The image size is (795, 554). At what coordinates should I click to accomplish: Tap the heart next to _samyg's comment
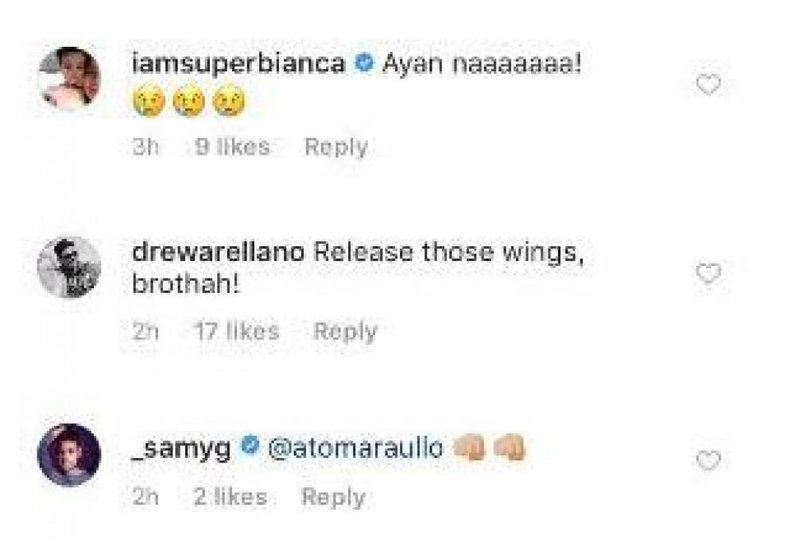708,461
